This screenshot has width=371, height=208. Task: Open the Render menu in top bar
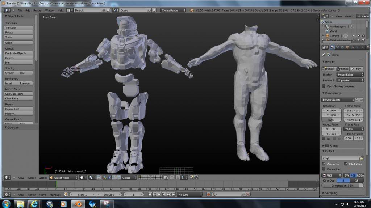pyautogui.click(x=37, y=10)
